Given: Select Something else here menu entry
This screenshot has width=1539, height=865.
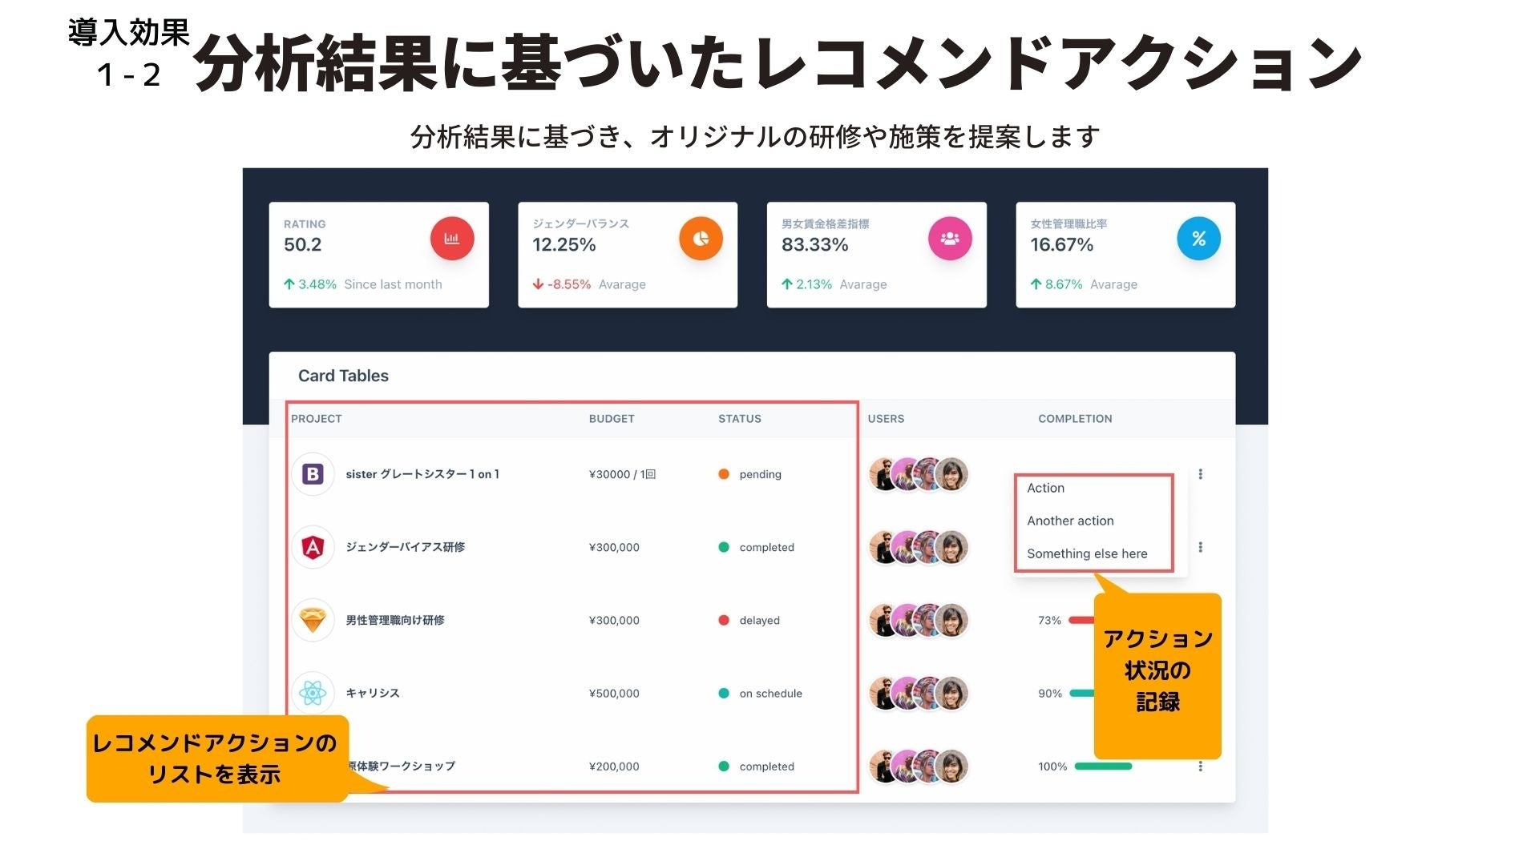Looking at the screenshot, I should tap(1087, 553).
